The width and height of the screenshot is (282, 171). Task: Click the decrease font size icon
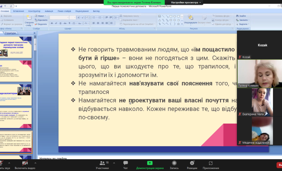click(83, 18)
